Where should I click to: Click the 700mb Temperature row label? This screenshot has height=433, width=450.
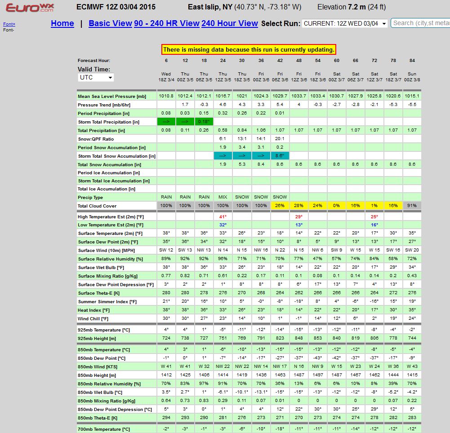(x=103, y=429)
